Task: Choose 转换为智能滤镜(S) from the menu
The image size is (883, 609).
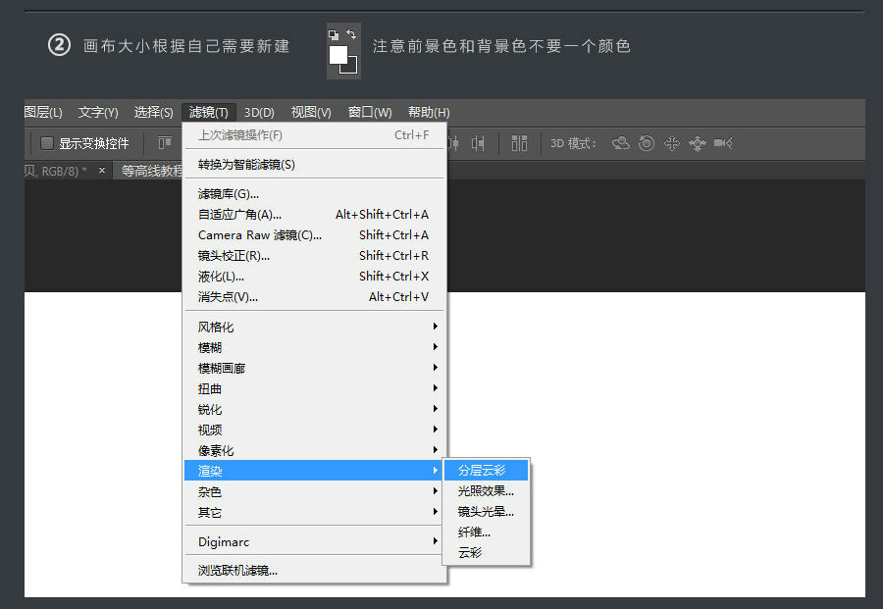Action: click(x=314, y=165)
